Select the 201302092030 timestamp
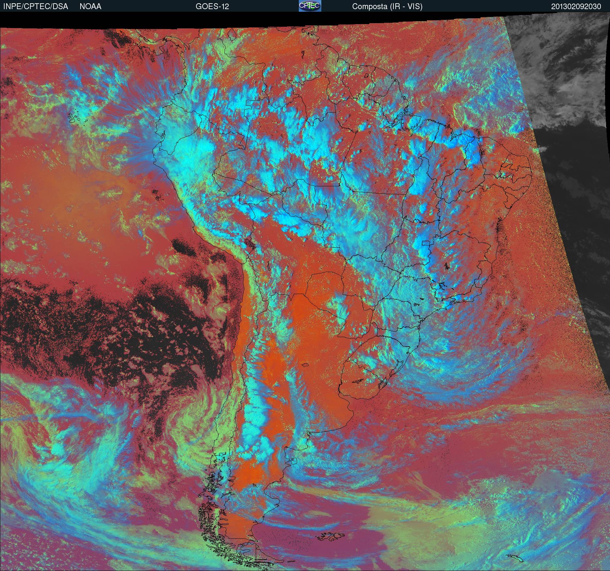Screen dimensions: 610x571 click(576, 7)
